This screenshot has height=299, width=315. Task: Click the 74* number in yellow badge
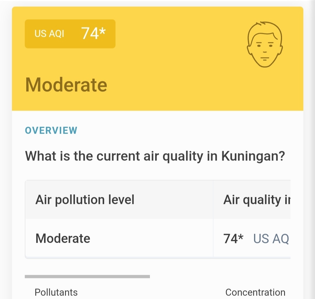tap(93, 33)
